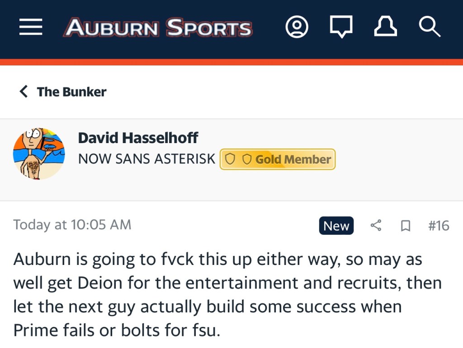Open the #16 post permalink
The height and width of the screenshot is (348, 463).
[x=439, y=225]
